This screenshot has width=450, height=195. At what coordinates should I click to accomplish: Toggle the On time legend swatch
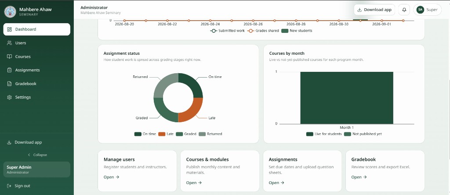(138, 134)
